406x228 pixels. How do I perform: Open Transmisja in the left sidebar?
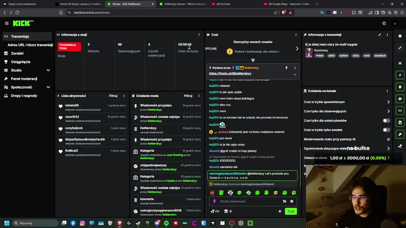click(27, 36)
